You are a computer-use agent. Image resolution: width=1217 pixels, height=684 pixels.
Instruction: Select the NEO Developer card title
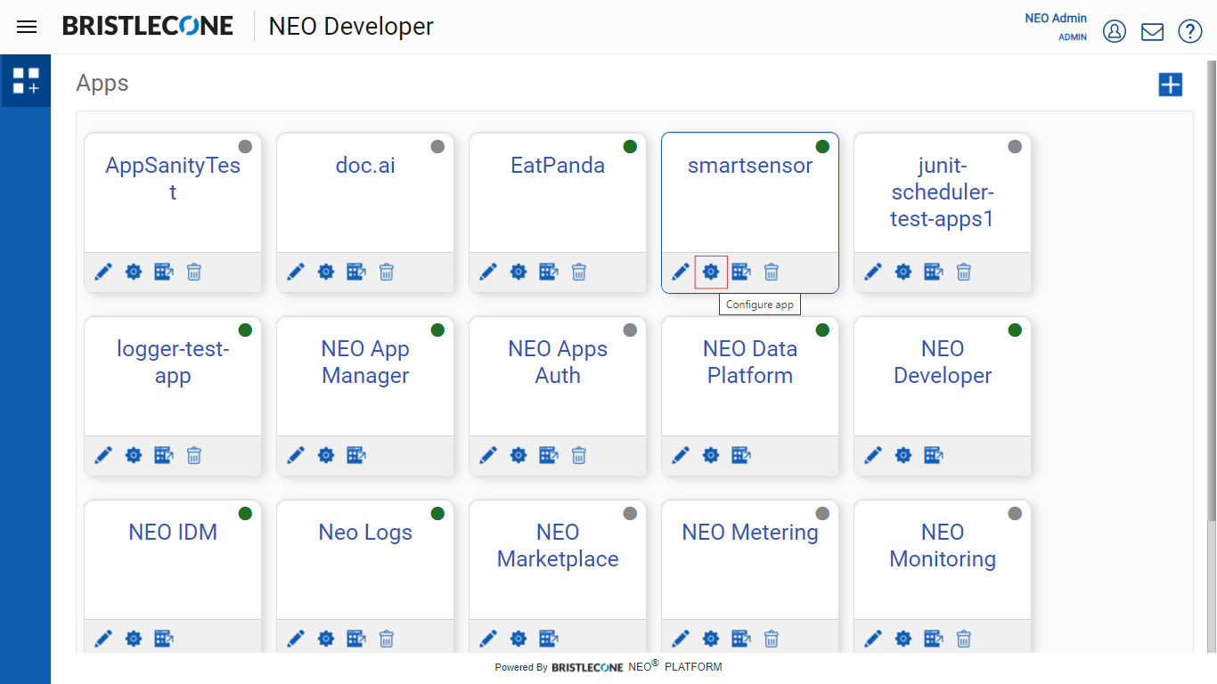coord(943,362)
